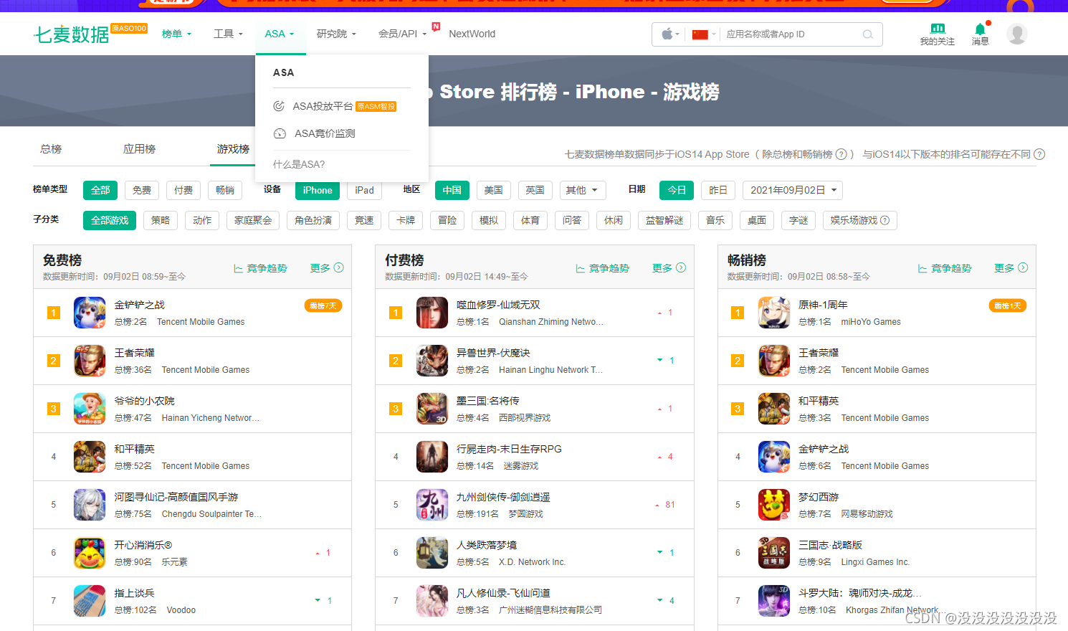Select 畅销 chart type filter
The image size is (1068, 631).
[225, 190]
